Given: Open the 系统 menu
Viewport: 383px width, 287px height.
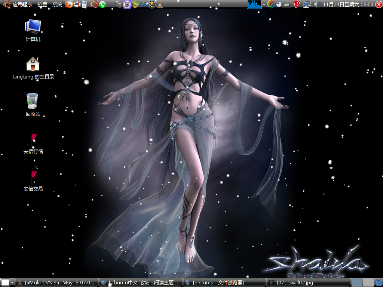Looking at the screenshot, I should tap(57, 4).
